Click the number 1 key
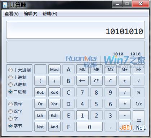The image size is (151, 138). click(x=83, y=115)
